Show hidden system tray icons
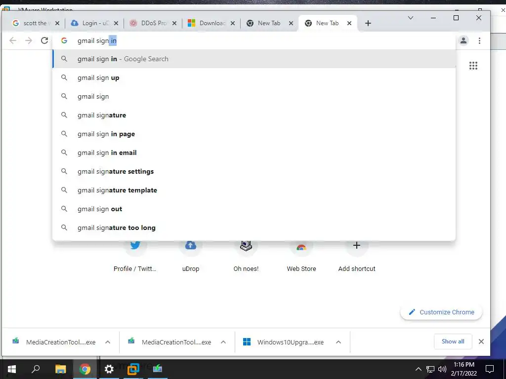Viewport: 506px width, 379px height. coord(418,369)
